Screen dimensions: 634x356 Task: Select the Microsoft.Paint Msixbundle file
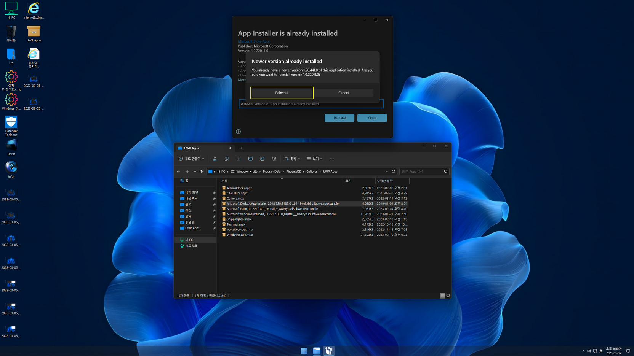(272, 209)
